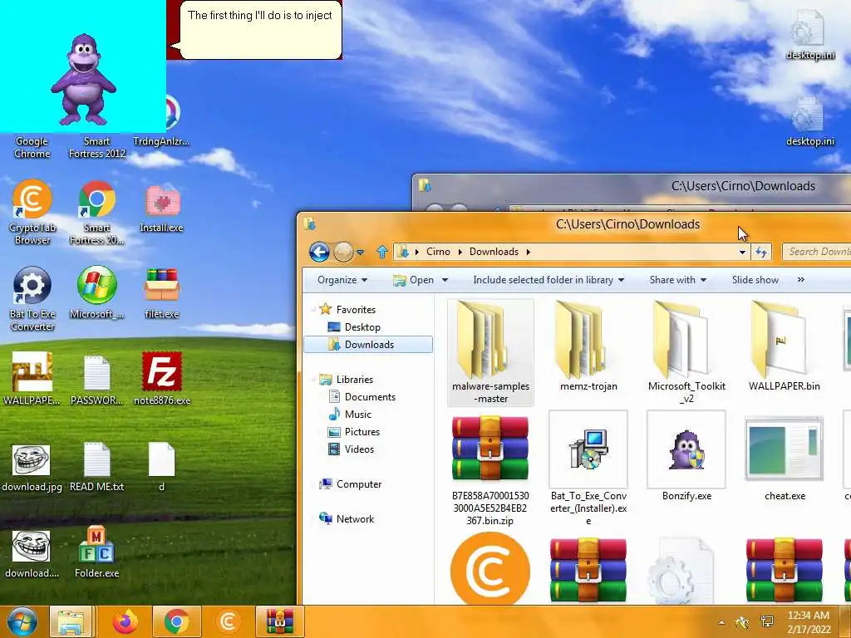Select filet.exe on the desktop

click(x=162, y=293)
